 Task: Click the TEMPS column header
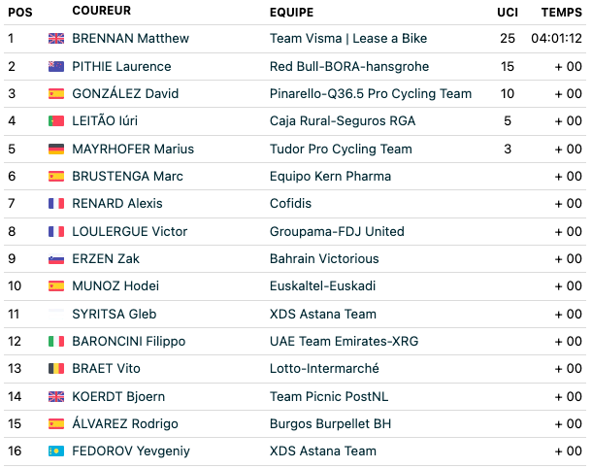[561, 12]
